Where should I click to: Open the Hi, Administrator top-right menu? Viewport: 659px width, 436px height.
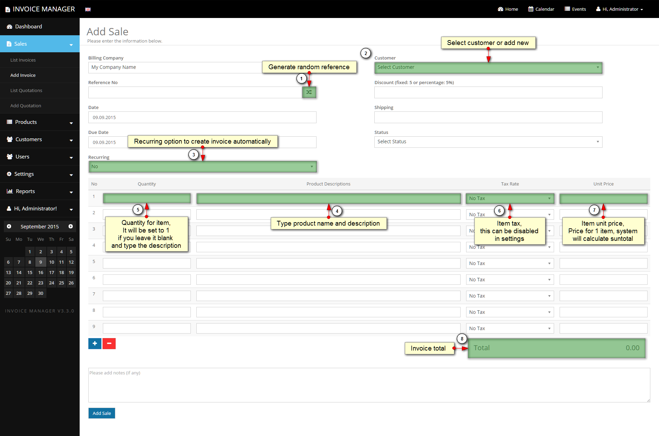tap(620, 9)
